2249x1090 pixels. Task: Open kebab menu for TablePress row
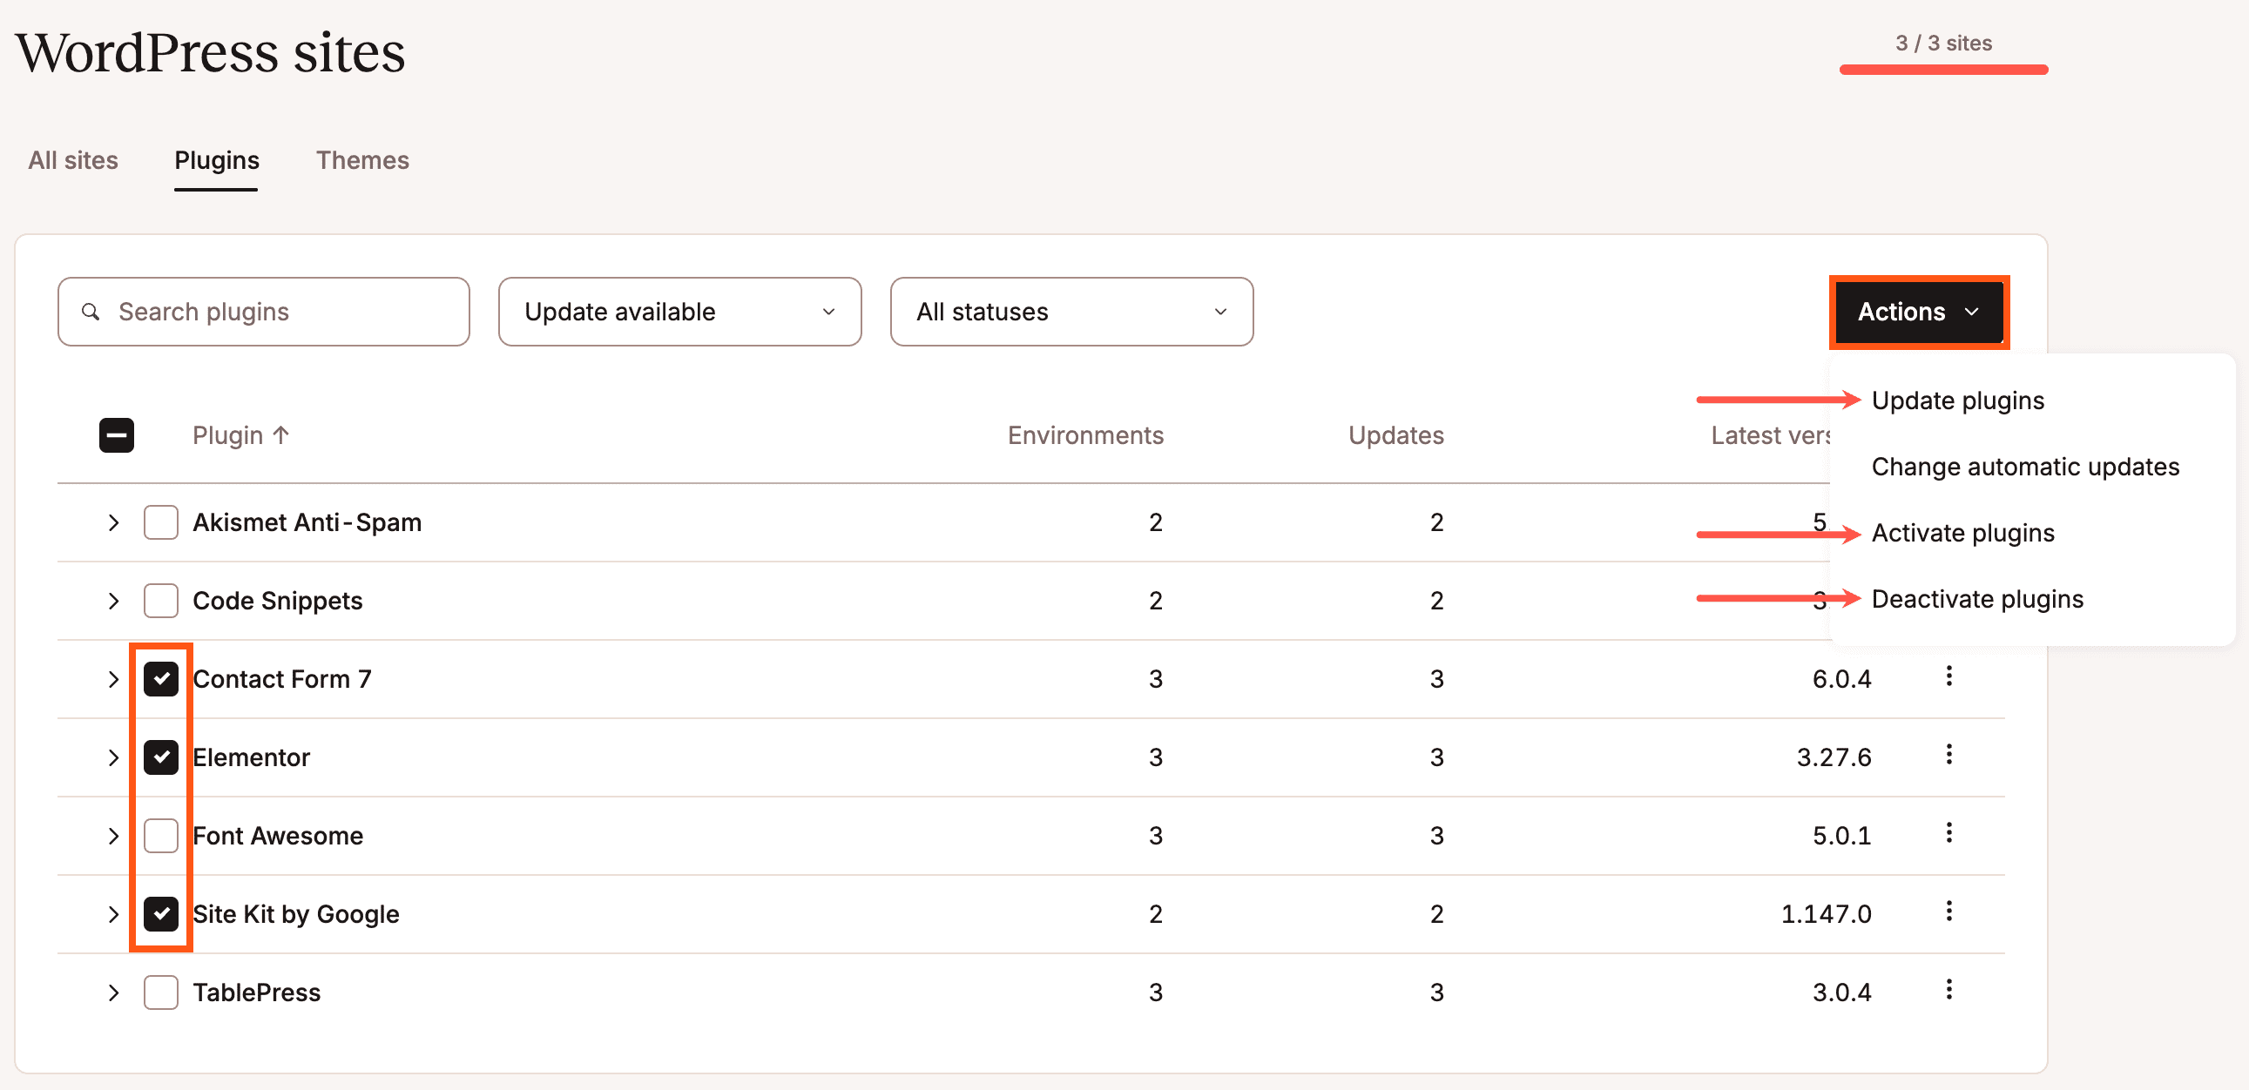tap(1948, 990)
